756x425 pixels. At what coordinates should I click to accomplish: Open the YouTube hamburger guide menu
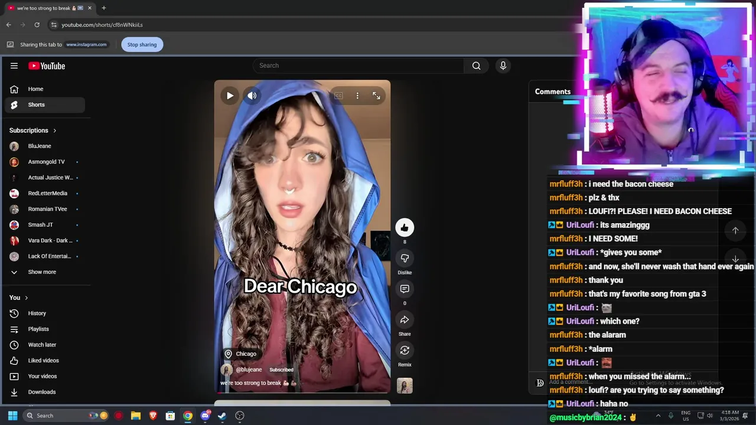coord(14,66)
